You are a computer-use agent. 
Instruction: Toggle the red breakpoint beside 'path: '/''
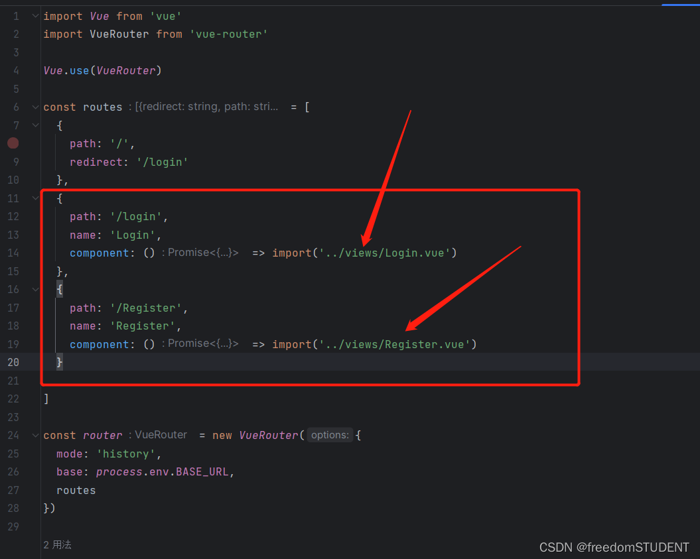tap(13, 143)
